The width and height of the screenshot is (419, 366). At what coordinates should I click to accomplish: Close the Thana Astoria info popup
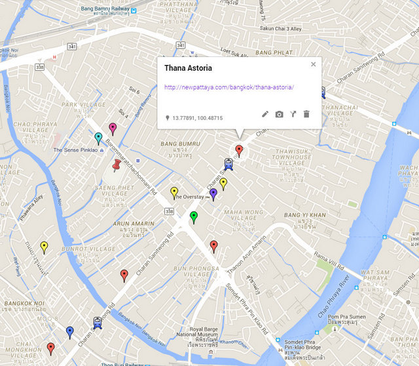(313, 64)
